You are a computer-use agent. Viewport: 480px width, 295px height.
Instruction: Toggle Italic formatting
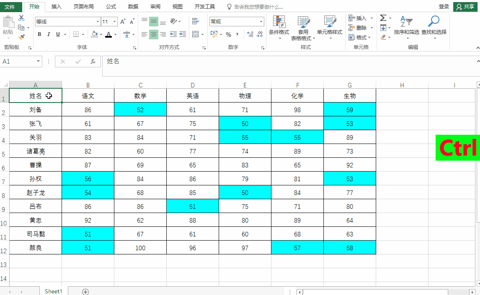49,35
